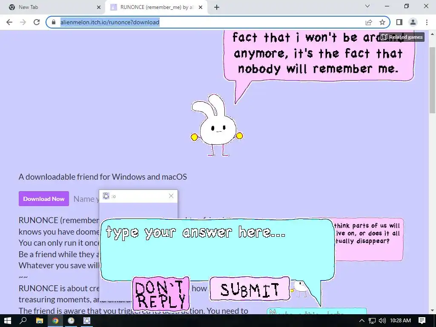Screen dimensions: 436x327
Task: Click the network tray icon
Action: point(372,321)
